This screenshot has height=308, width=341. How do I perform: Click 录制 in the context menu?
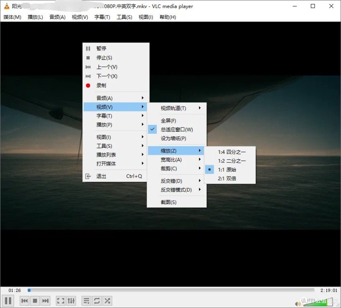click(101, 85)
